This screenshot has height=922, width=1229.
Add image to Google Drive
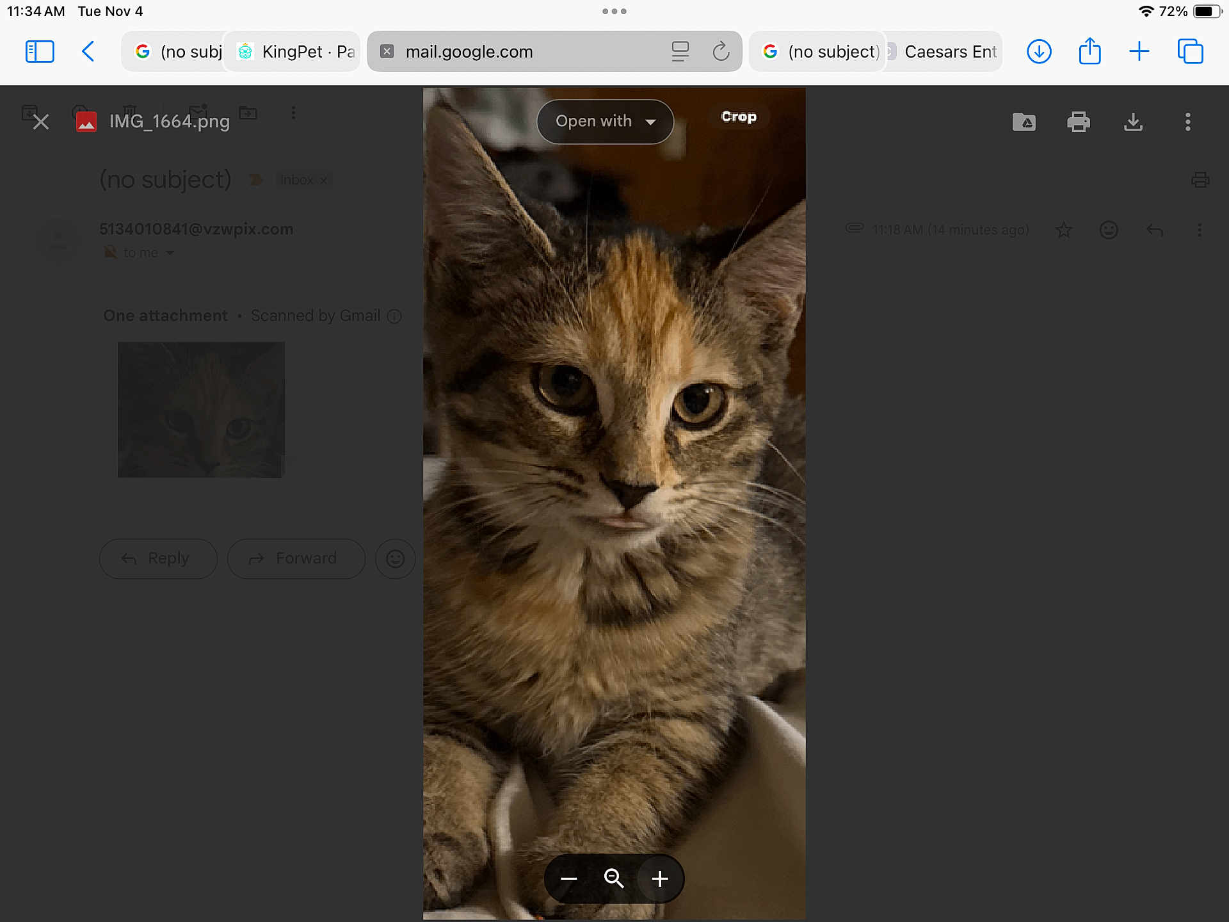1024,122
